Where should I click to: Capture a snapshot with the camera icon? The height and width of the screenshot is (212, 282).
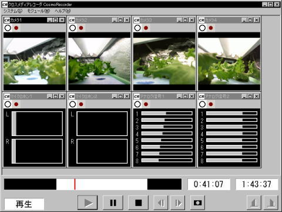[x=197, y=203]
